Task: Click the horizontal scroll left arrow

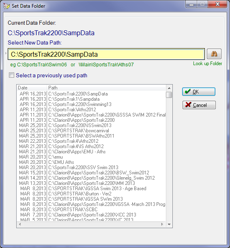Action: (20, 224)
